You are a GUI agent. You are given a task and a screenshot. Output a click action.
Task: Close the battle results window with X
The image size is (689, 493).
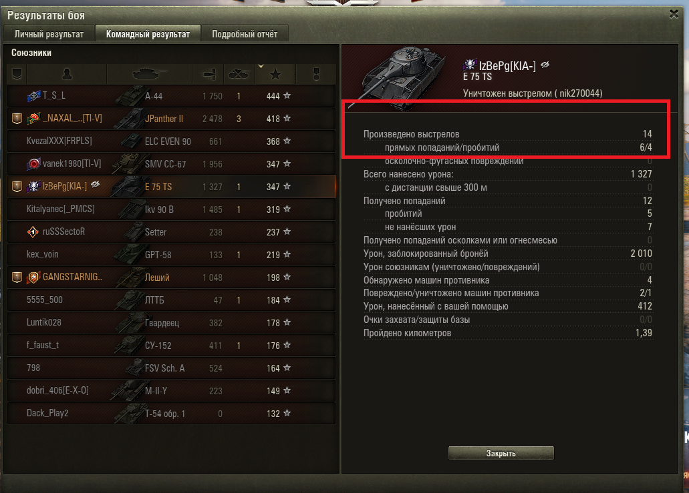674,14
